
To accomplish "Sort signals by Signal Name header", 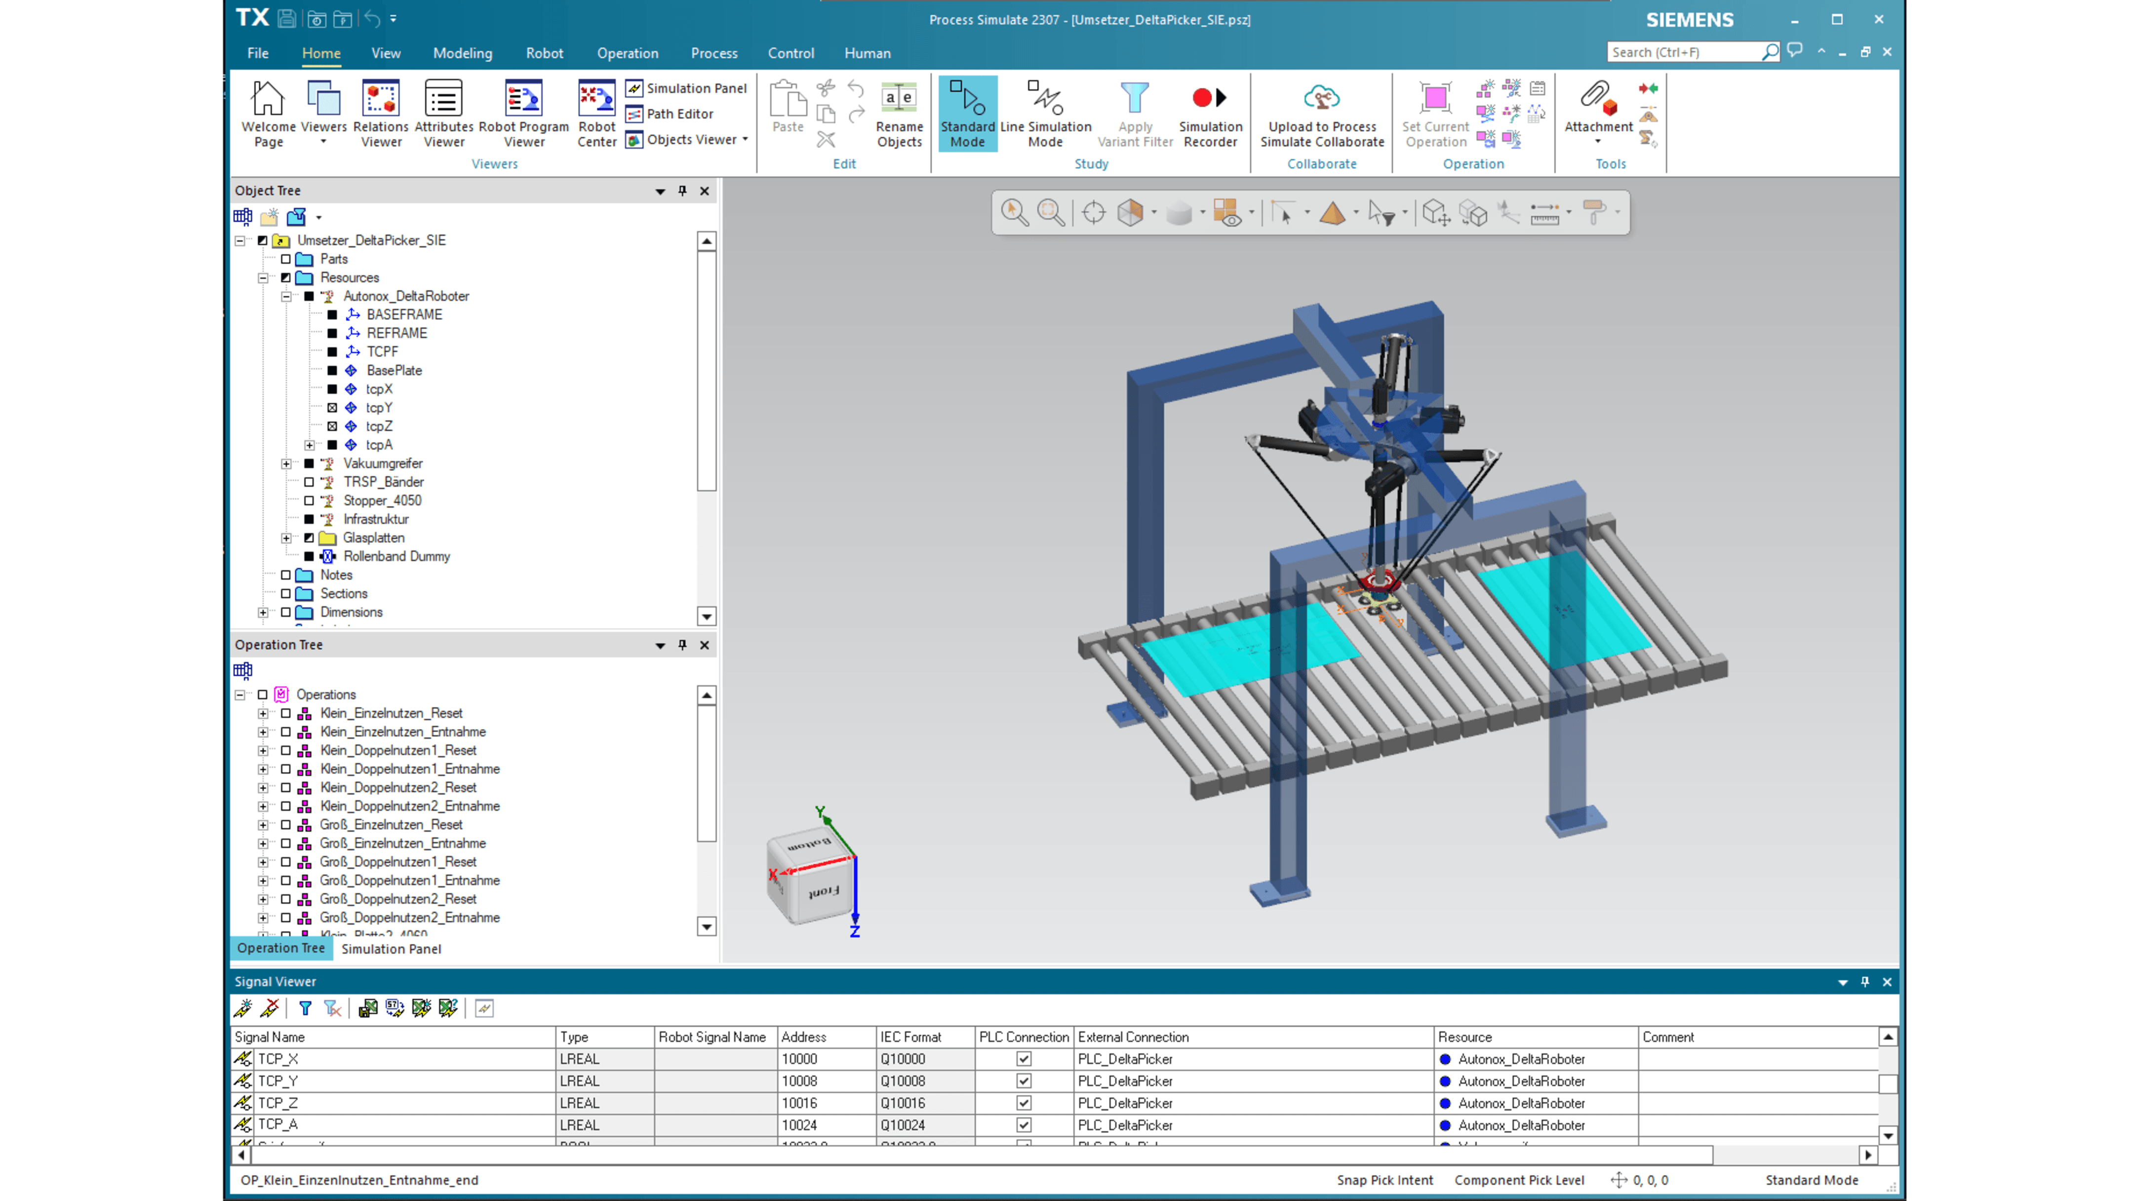I will pos(393,1037).
